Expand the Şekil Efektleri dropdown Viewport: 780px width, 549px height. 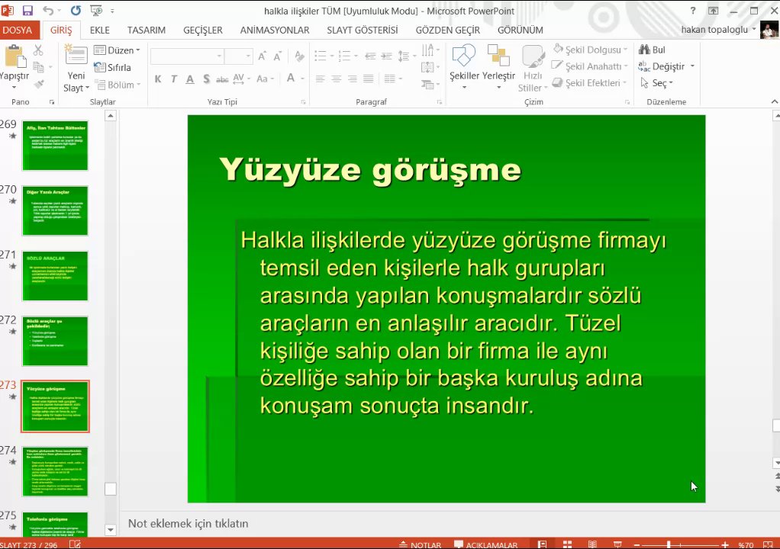[x=590, y=82]
